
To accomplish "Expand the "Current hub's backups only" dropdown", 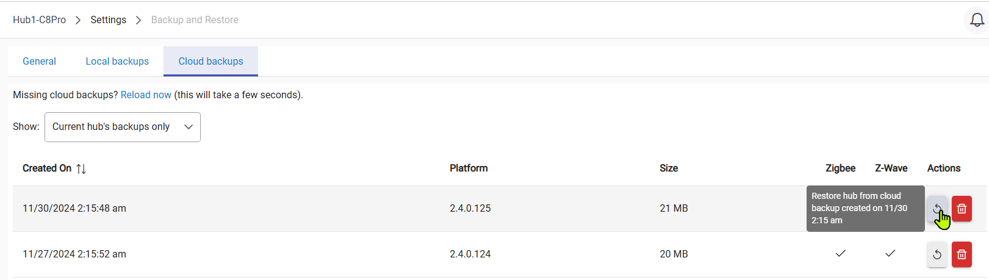I will (x=122, y=127).
